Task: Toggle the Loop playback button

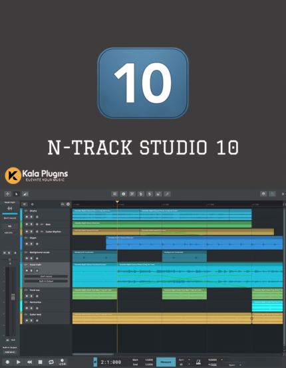Action: point(51,362)
